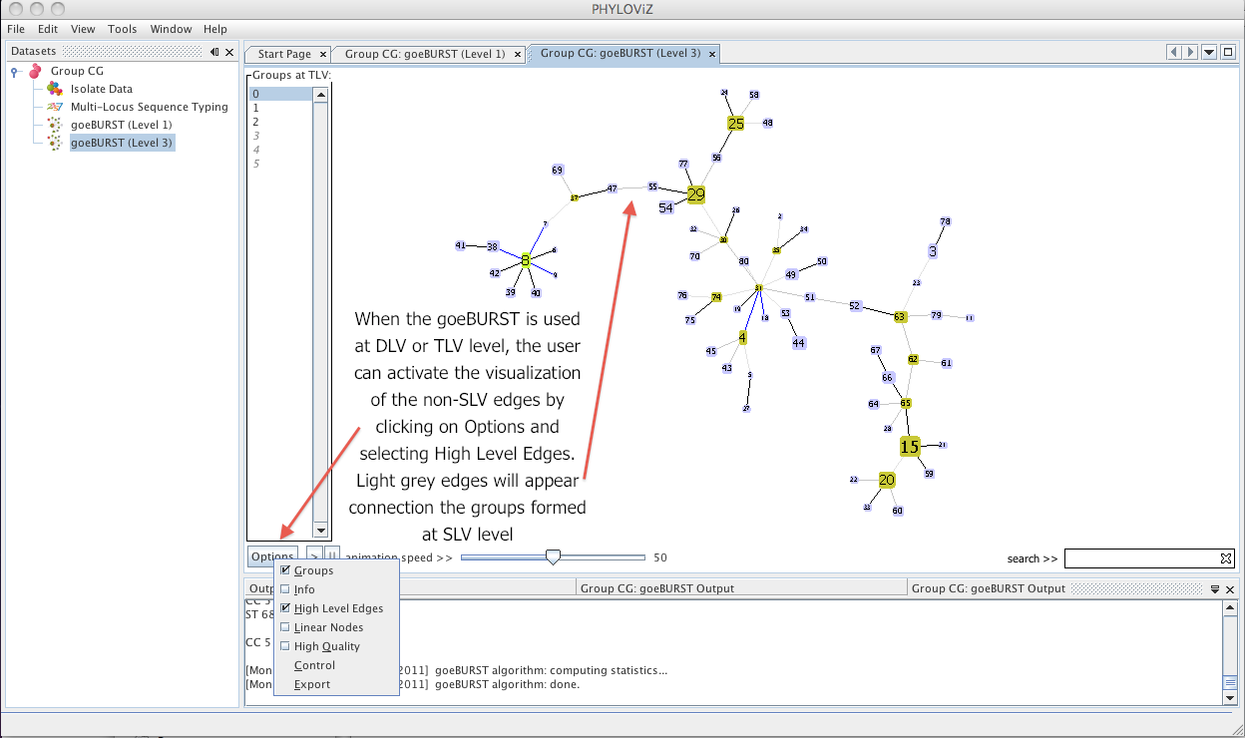Close the goeBURST (Level 1) tab
This screenshot has height=738, width=1245.
click(517, 54)
